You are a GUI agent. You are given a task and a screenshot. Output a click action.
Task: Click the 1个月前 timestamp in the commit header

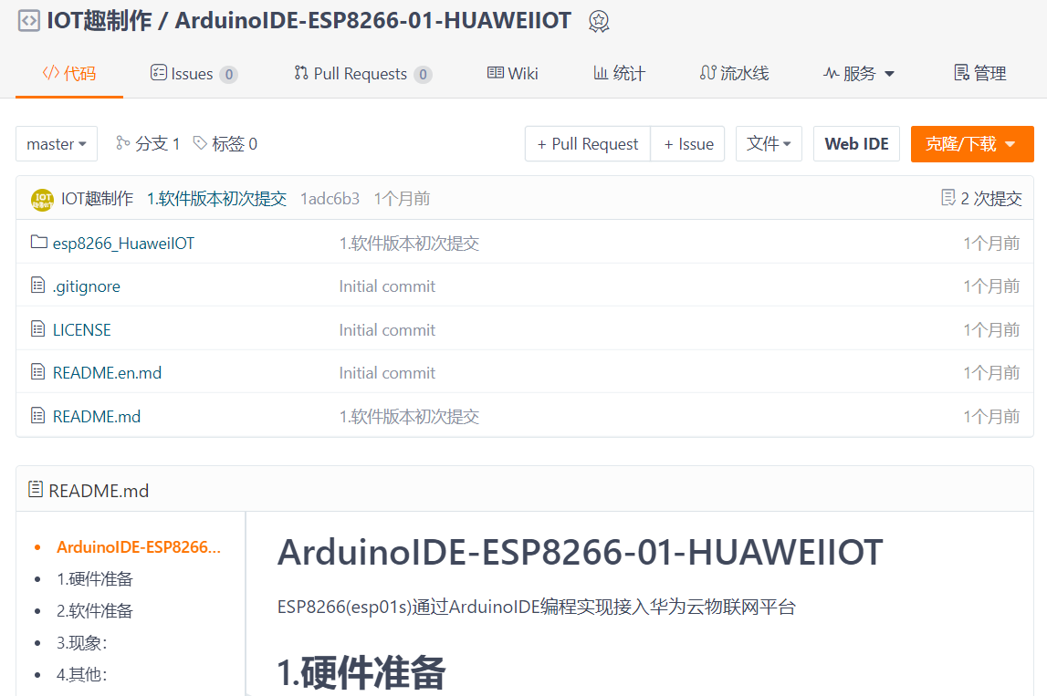402,198
